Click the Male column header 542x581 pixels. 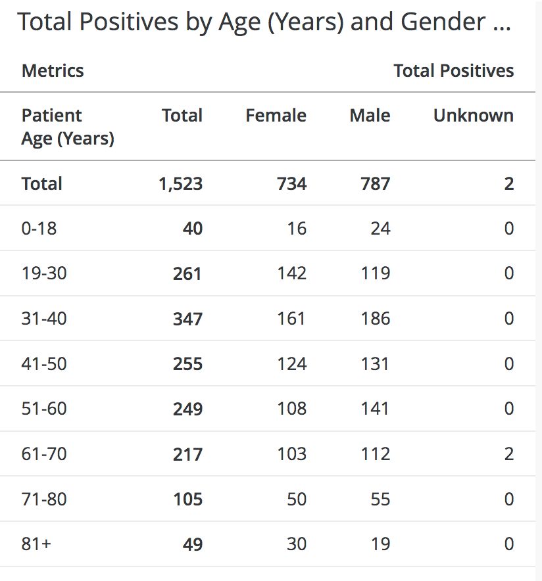pyautogui.click(x=370, y=116)
